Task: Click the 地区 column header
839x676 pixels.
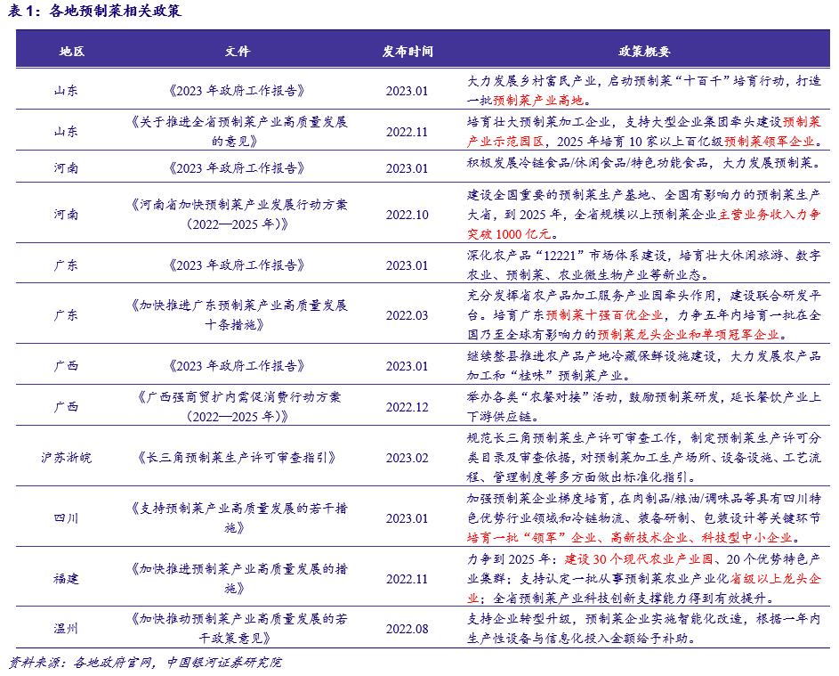Action: coord(72,52)
